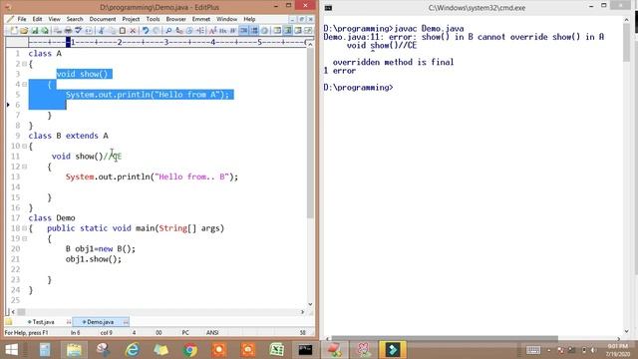638x359 pixels.
Task: Click the Save All toolbar icon
Action: click(x=45, y=31)
